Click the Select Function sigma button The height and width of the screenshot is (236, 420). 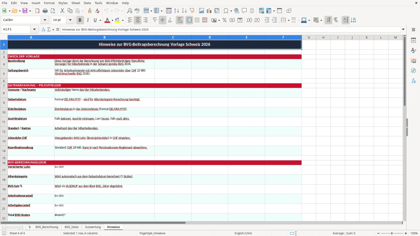pyautogui.click(x=49, y=29)
